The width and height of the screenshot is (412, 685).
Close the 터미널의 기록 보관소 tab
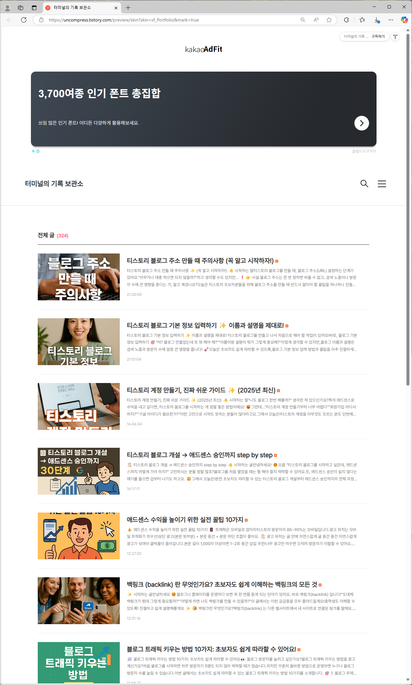point(116,8)
